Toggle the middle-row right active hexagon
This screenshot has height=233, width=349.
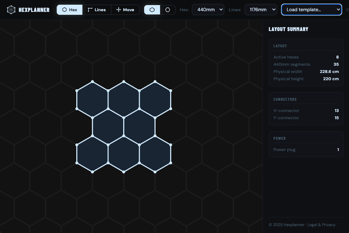click(x=139, y=127)
